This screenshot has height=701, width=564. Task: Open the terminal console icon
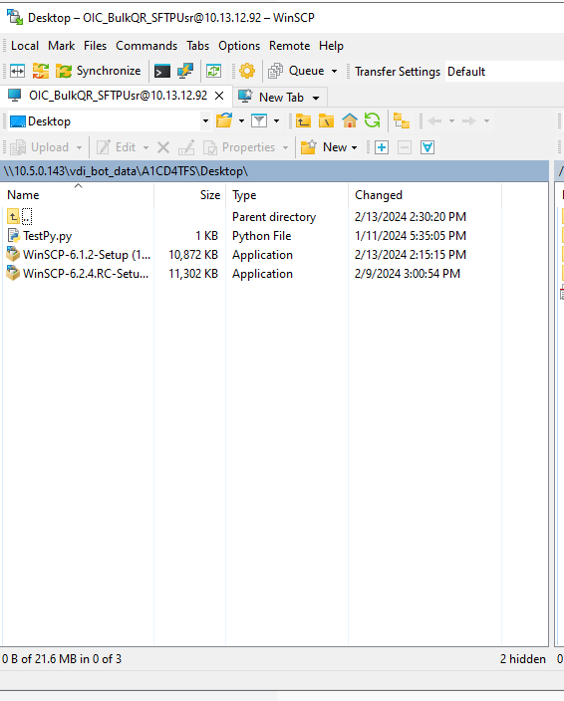click(x=161, y=71)
